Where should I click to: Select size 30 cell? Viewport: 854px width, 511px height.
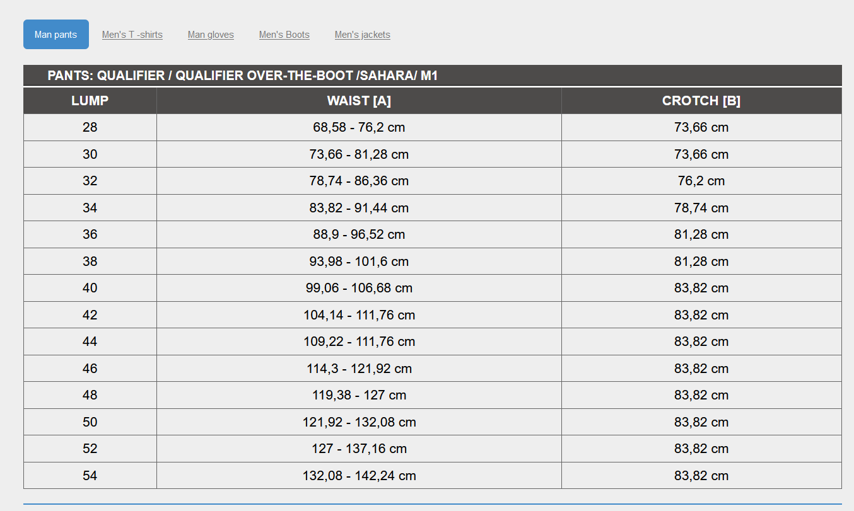(x=90, y=154)
